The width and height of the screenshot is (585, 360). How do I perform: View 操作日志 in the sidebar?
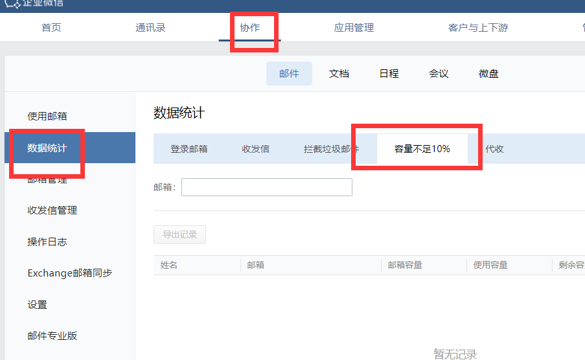coord(47,242)
